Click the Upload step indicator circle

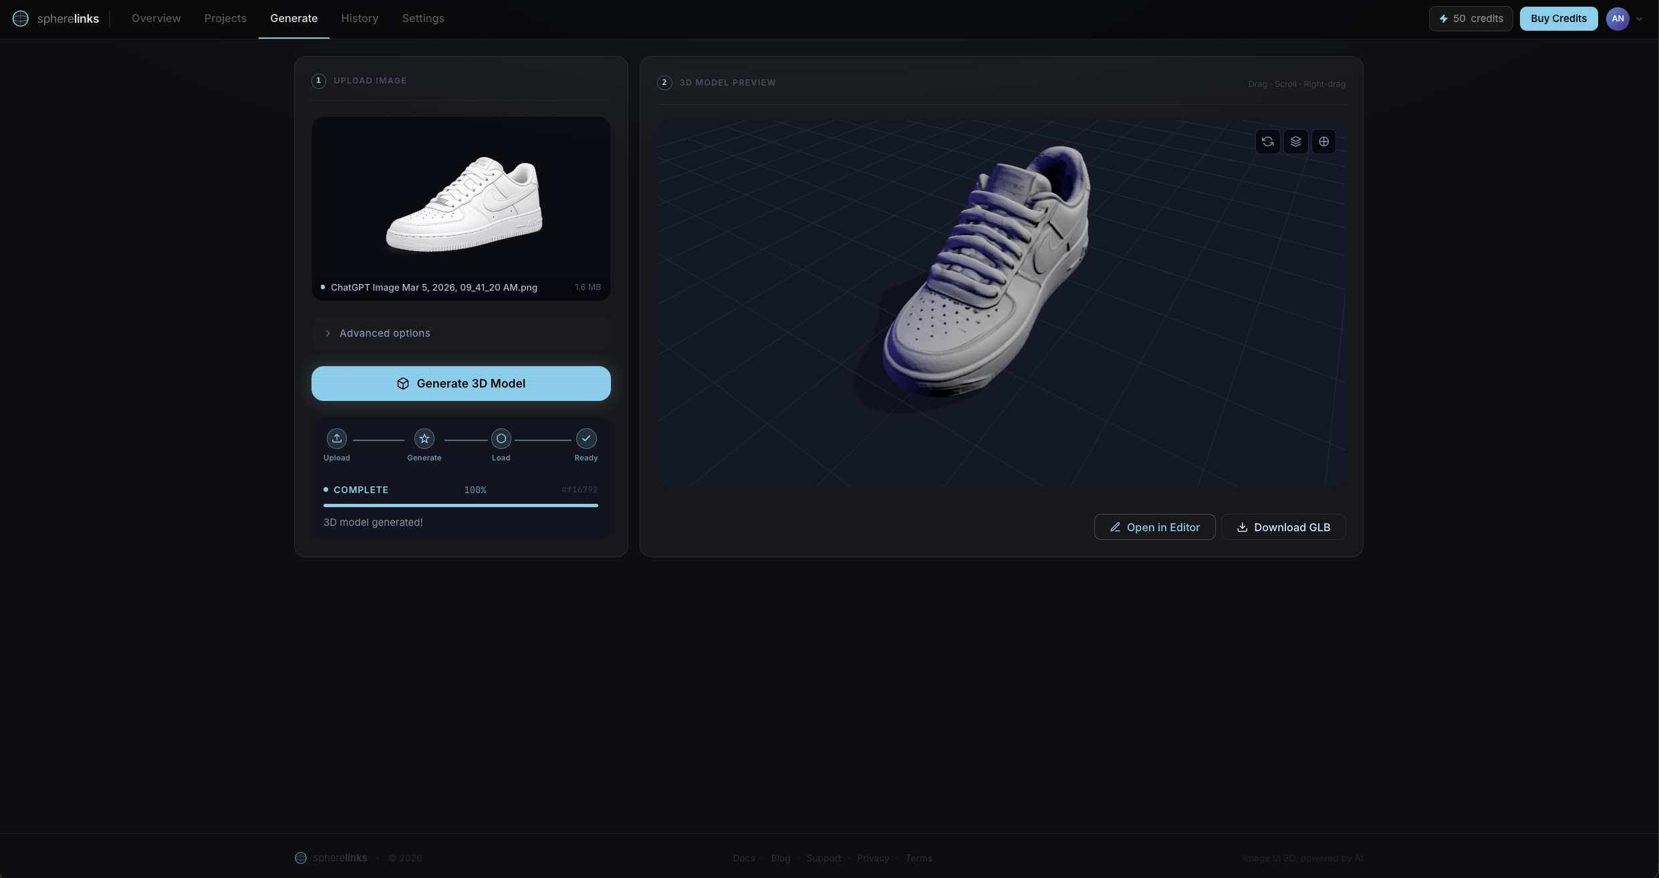coord(336,438)
